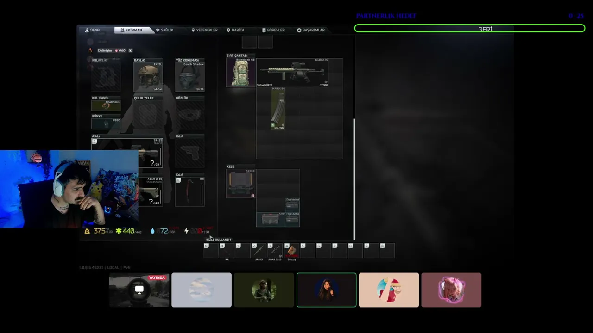Click the webcam overlay of the streamer
The image size is (593, 333).
pyautogui.click(x=69, y=189)
